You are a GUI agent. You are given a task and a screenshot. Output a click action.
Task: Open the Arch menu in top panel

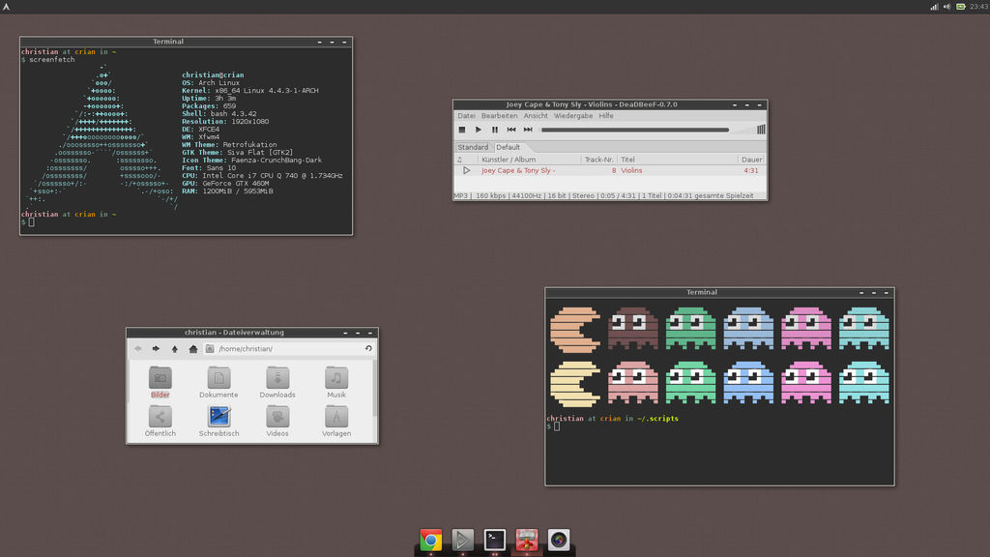pyautogui.click(x=7, y=7)
